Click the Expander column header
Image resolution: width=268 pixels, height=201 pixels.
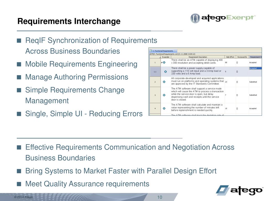point(166,57)
